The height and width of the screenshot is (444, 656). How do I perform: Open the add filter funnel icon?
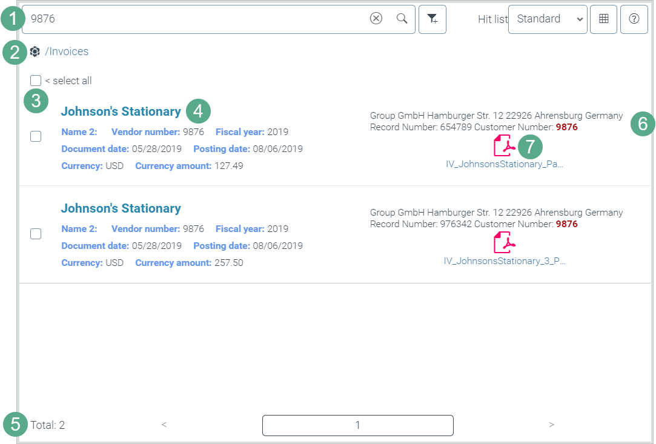(432, 19)
